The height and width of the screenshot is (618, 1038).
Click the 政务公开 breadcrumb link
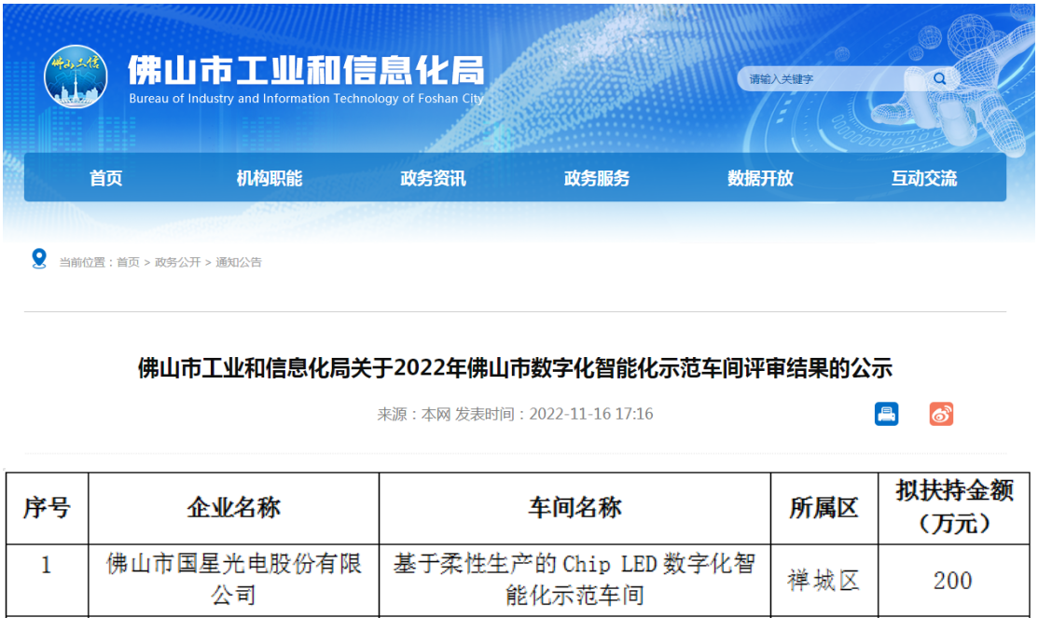click(x=177, y=263)
